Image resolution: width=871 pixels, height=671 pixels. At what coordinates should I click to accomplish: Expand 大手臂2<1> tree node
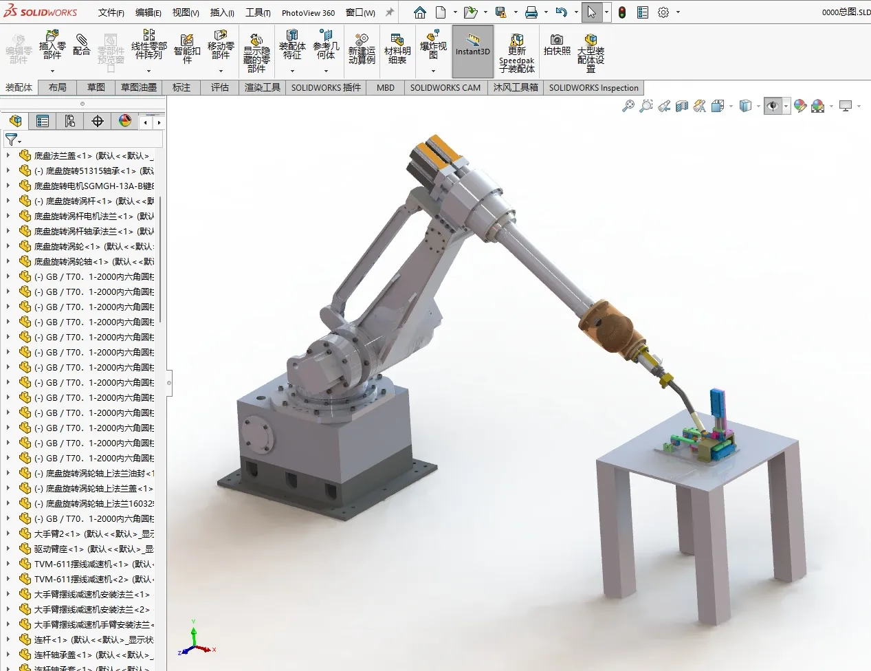point(8,533)
